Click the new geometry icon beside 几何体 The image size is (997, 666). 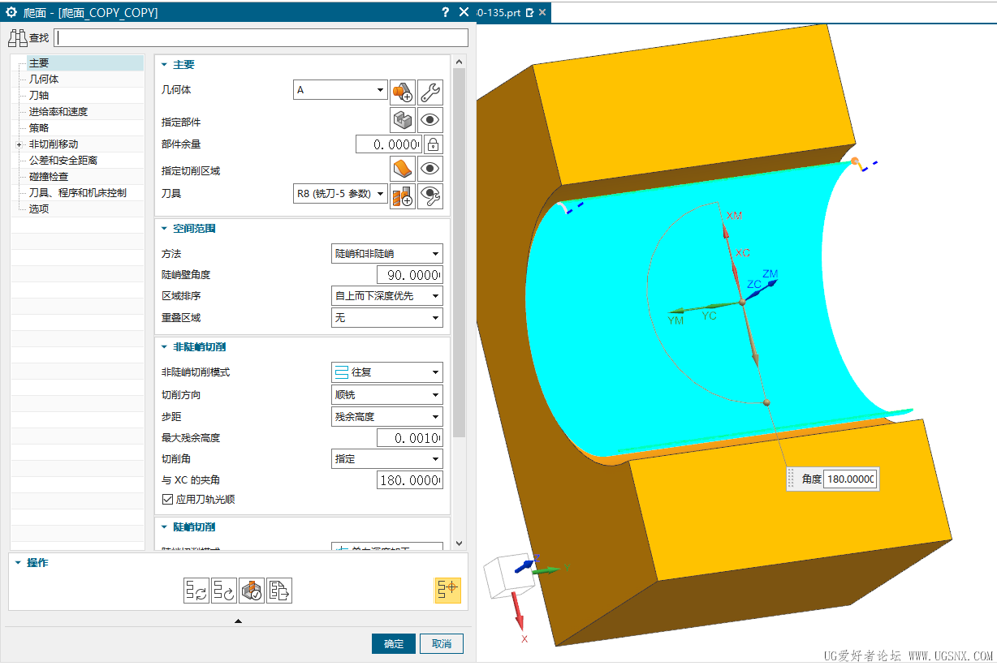(x=403, y=92)
